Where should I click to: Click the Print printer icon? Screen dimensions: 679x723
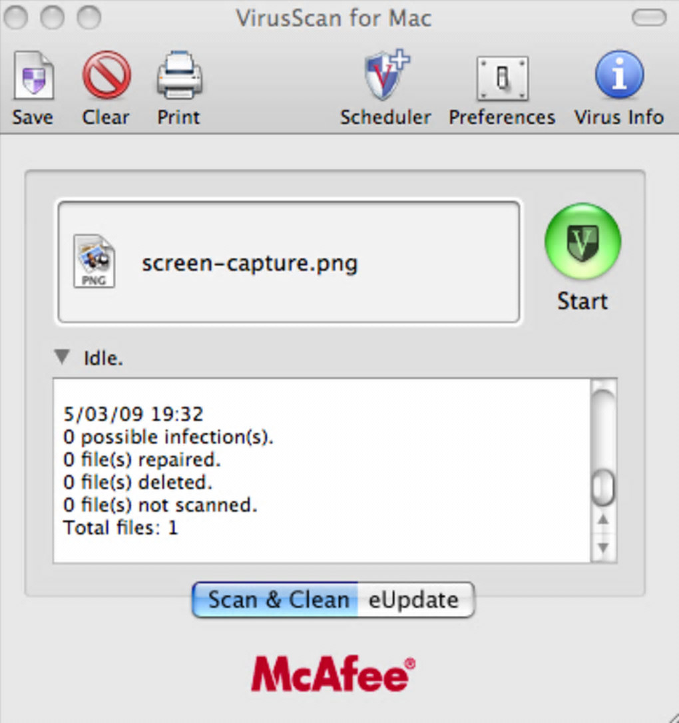(x=179, y=77)
